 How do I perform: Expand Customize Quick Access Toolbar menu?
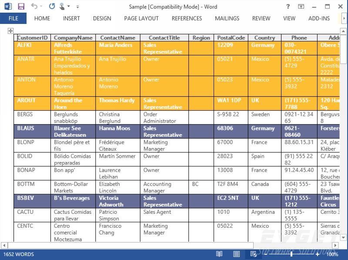77,7
